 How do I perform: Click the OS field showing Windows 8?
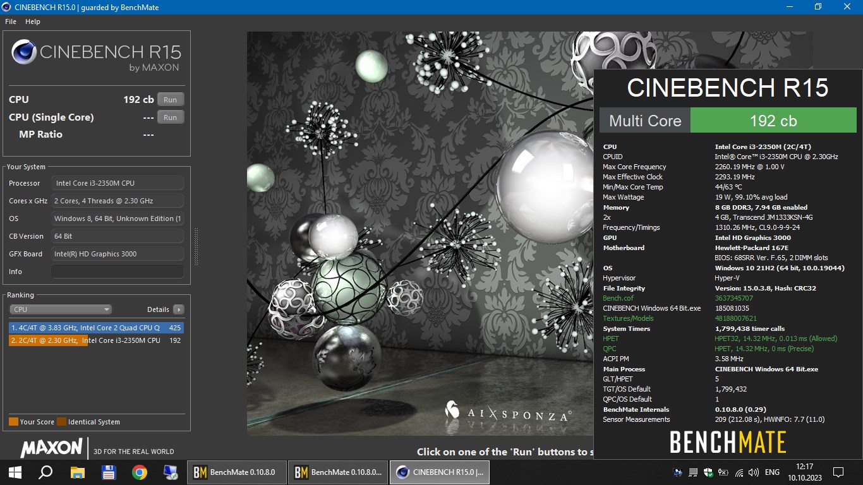click(x=118, y=219)
